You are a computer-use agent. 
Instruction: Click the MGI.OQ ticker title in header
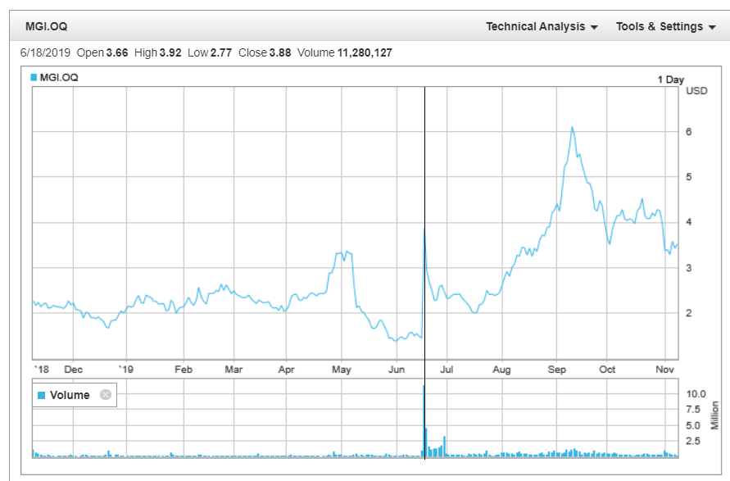(x=47, y=26)
